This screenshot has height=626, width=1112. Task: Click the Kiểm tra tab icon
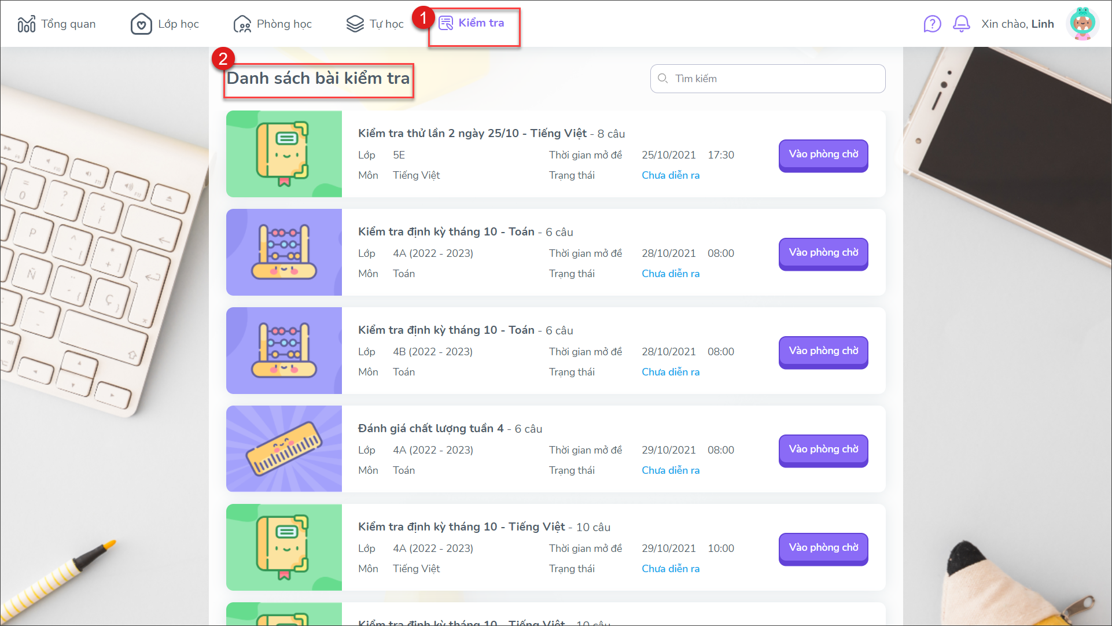point(445,23)
